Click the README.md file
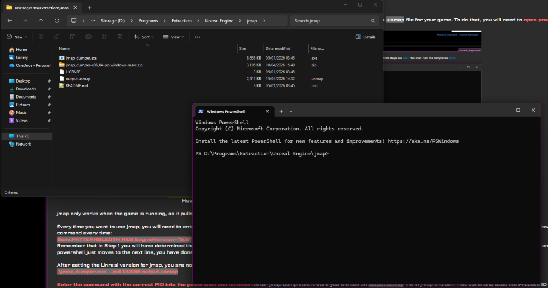 tap(76, 85)
